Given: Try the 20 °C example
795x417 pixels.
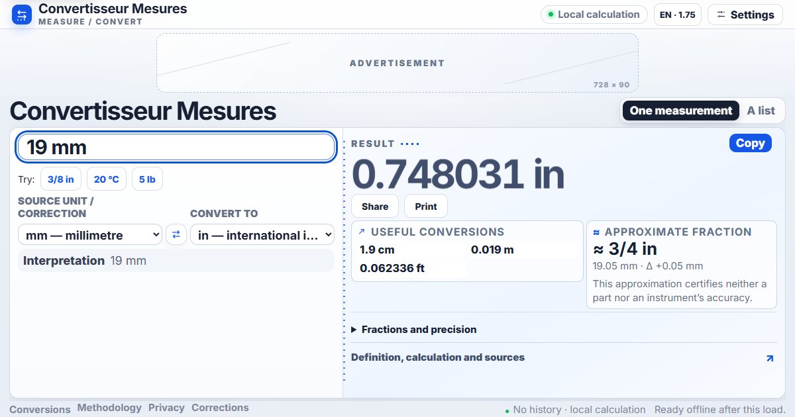Looking at the screenshot, I should coord(107,179).
